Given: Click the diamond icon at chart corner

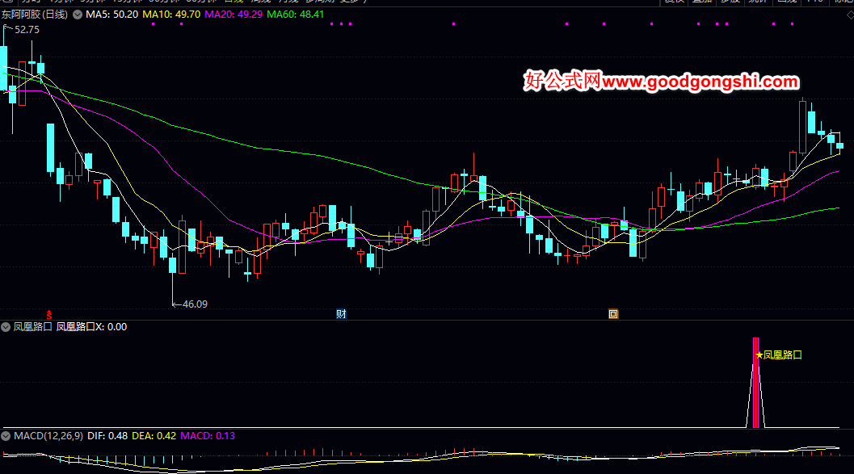Looking at the screenshot, I should (x=850, y=15).
